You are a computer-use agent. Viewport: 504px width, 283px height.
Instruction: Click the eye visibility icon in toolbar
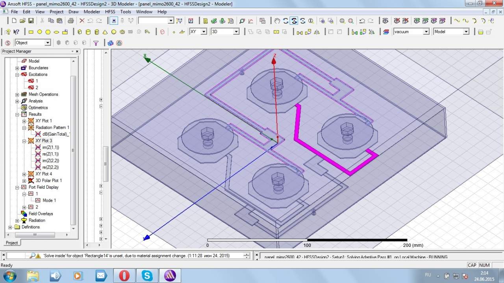click(x=385, y=21)
